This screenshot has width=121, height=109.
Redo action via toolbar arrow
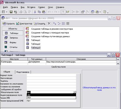(56, 12)
